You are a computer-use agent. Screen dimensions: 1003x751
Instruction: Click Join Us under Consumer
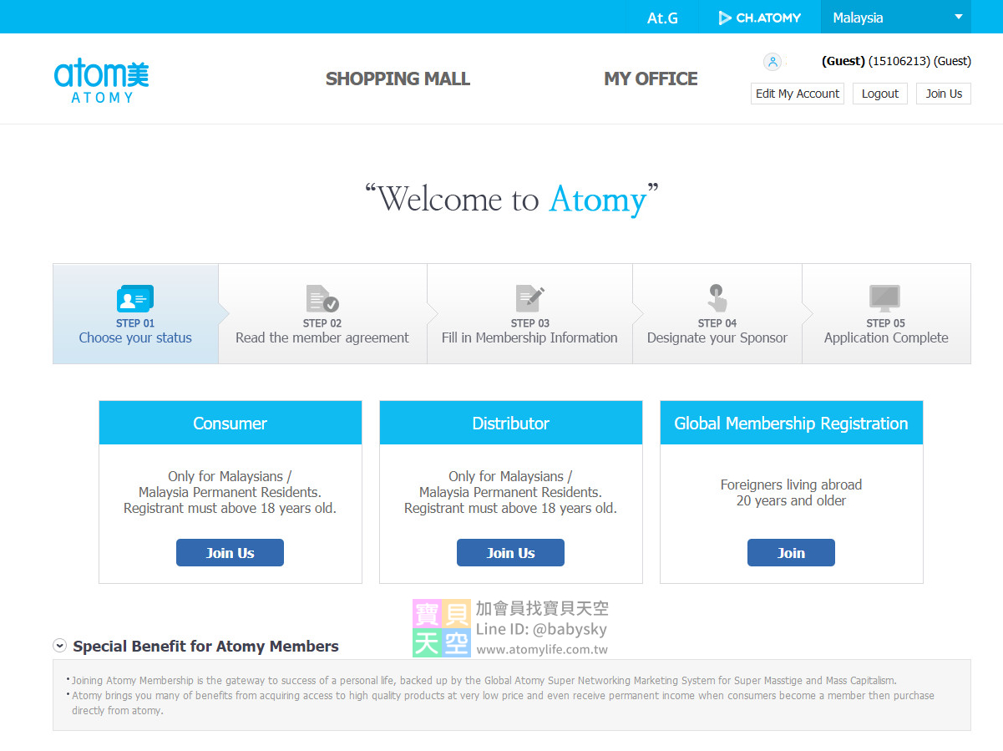tap(230, 553)
